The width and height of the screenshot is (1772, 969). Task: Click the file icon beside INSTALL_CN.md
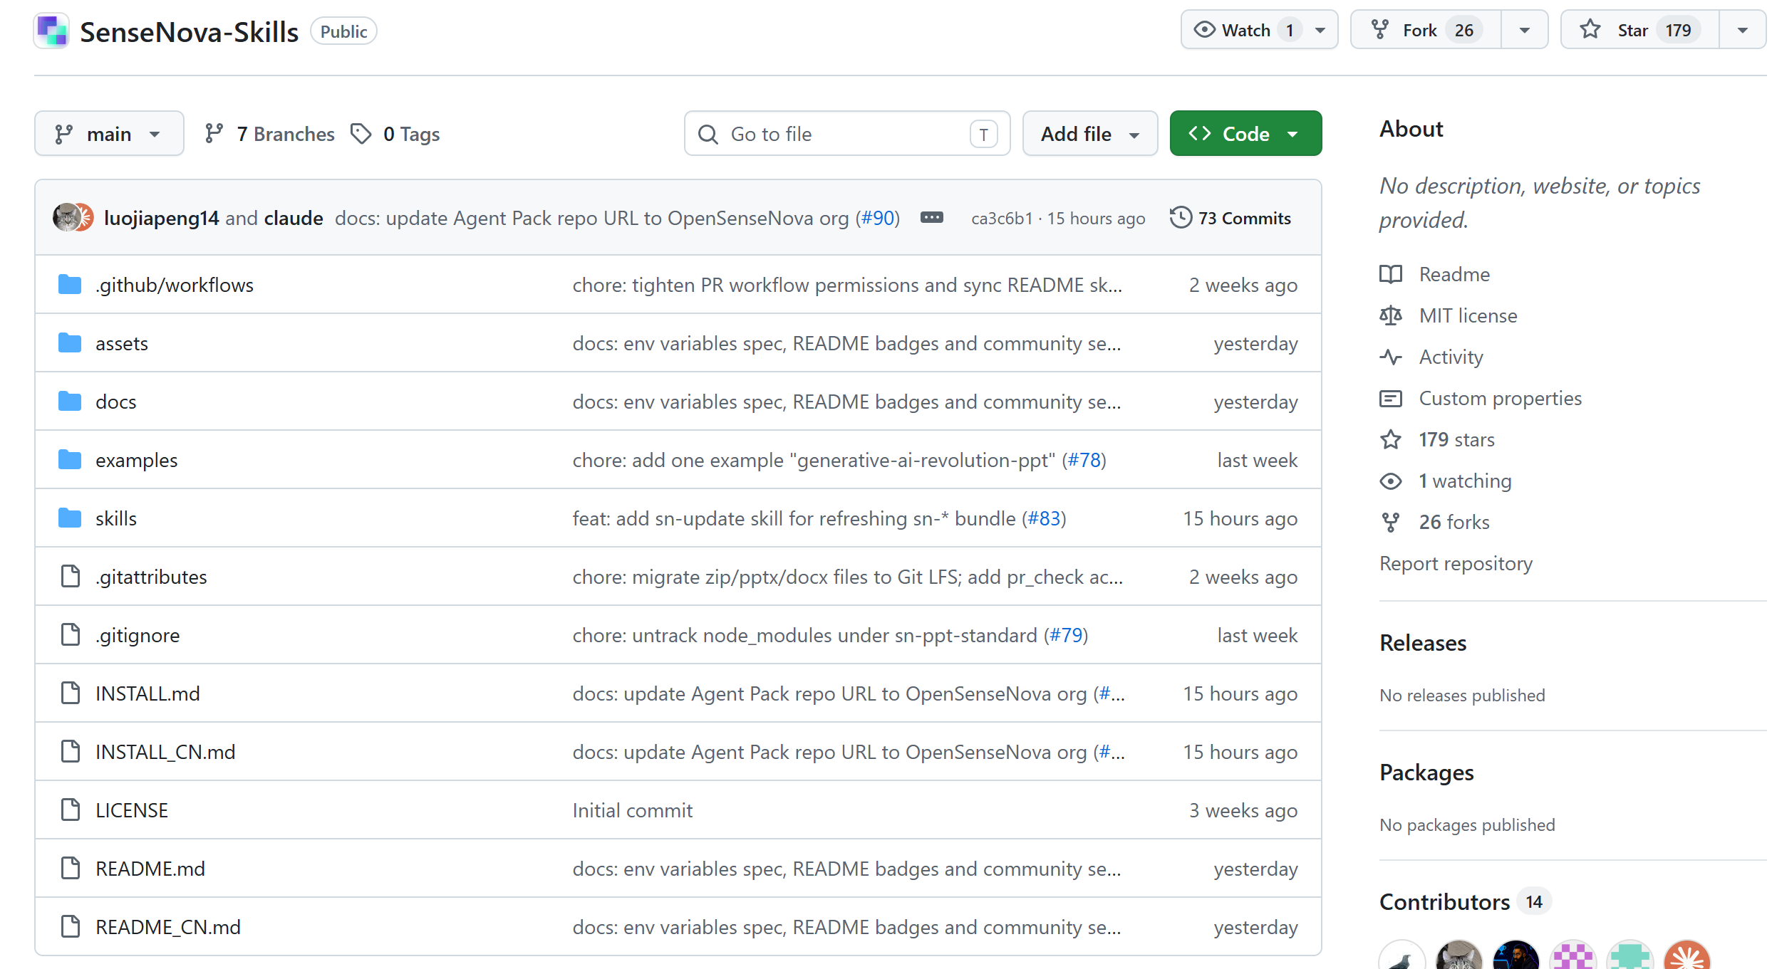pyautogui.click(x=71, y=752)
